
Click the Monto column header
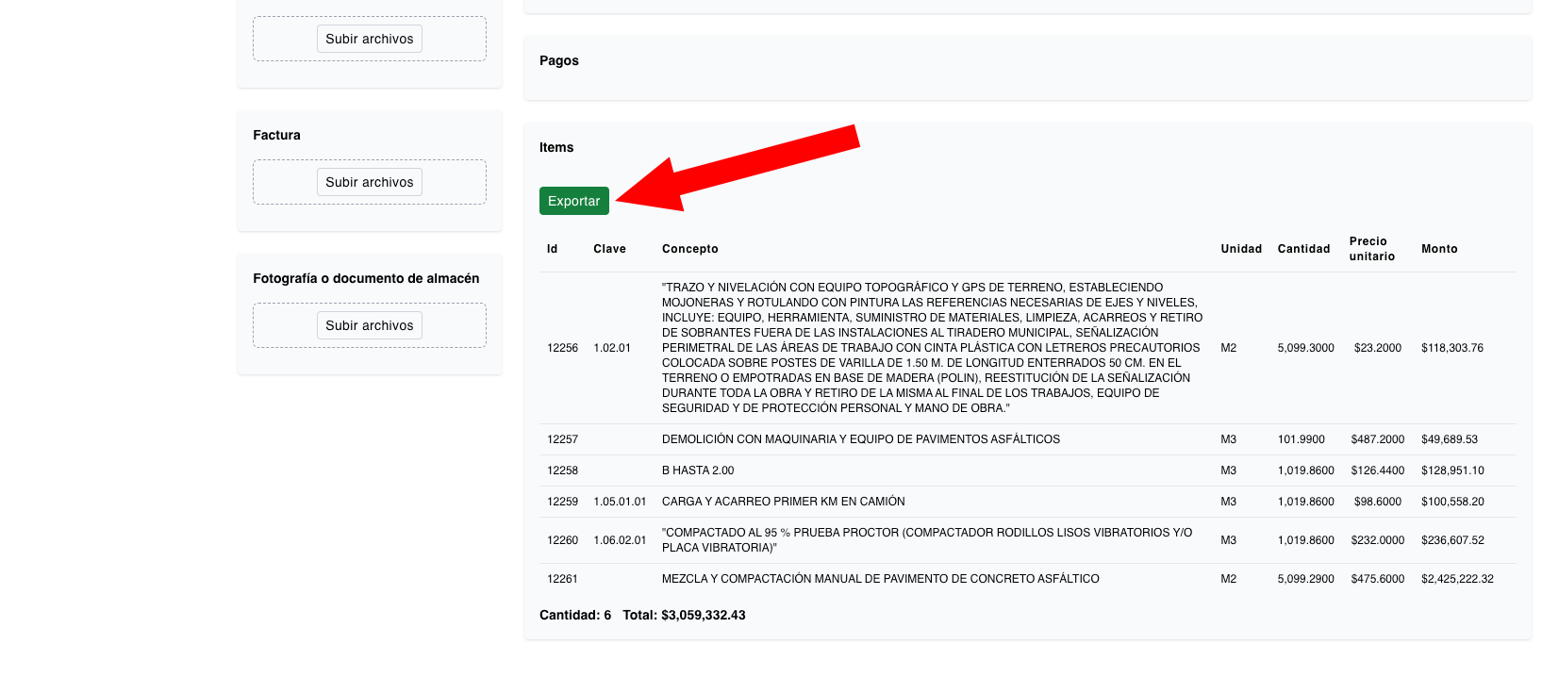(x=1439, y=249)
